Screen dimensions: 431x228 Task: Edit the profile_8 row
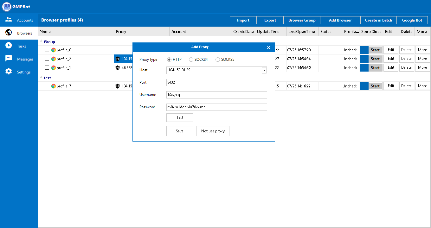point(391,50)
